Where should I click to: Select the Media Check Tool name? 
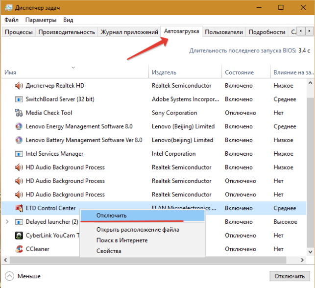[49, 113]
